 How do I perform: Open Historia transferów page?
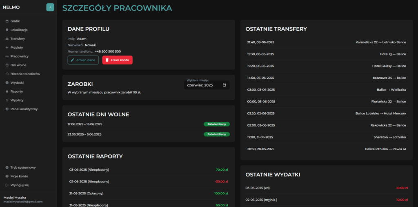(x=28, y=74)
